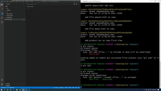This screenshot has width=161, height=91.
Task: Open the Selection menu in VS Code
Action: click(12, 1)
